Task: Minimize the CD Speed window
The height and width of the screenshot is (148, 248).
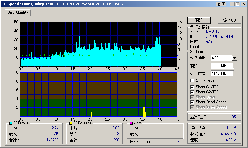Action: click(232, 4)
